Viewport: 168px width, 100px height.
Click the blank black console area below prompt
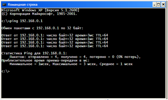pyautogui.click(x=83, y=86)
